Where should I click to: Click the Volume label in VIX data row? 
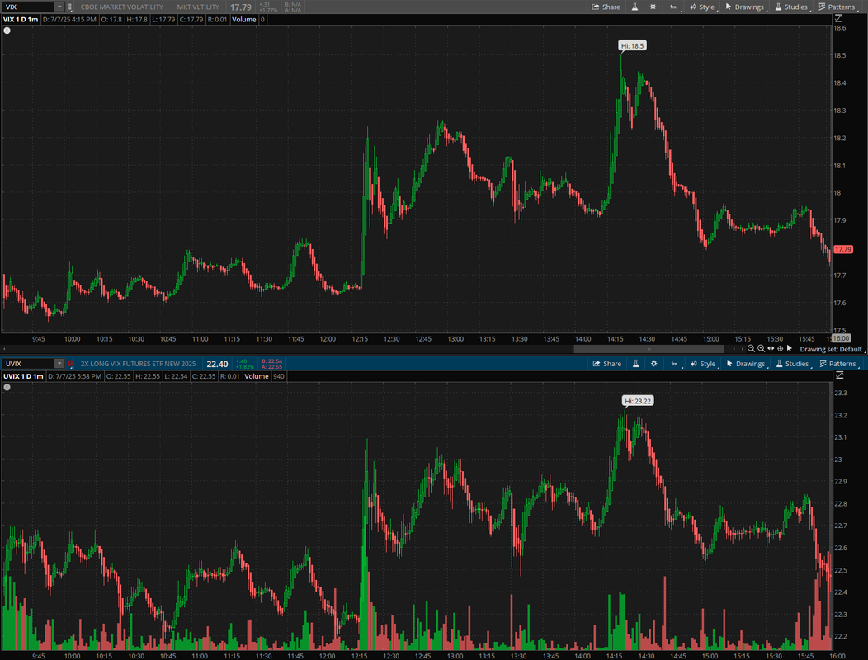(x=244, y=19)
